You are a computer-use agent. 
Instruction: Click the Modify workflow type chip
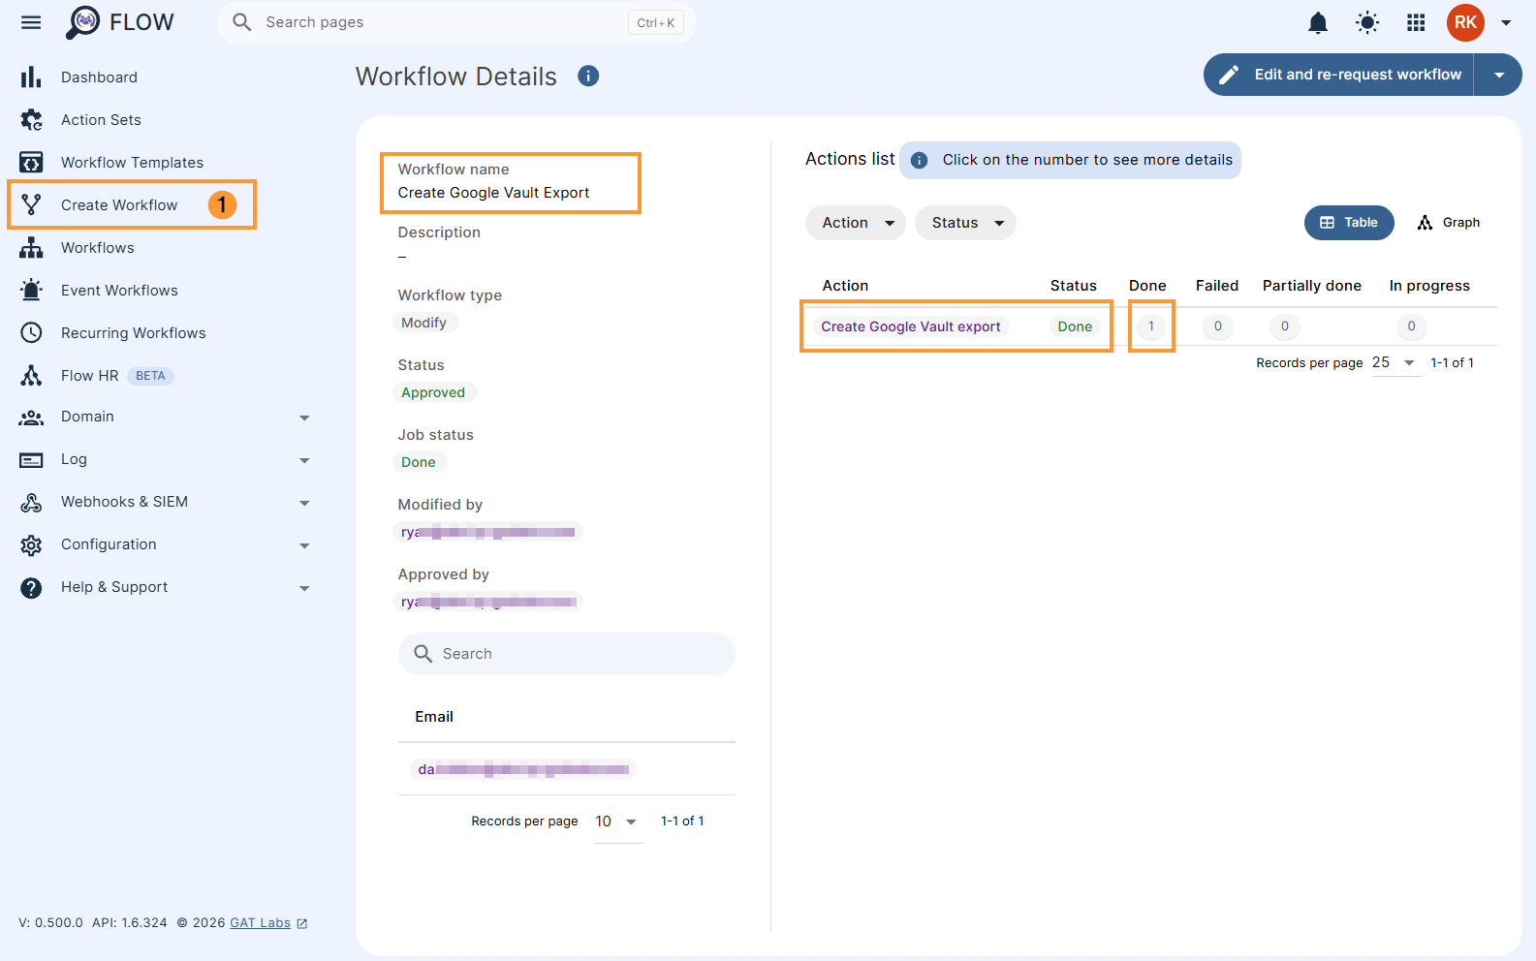tap(424, 323)
